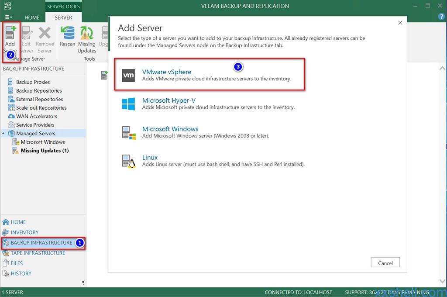This screenshot has height=297, width=447.
Task: Click 'CONNECTED TO: LOCALHOST' status text
Action: (298, 293)
